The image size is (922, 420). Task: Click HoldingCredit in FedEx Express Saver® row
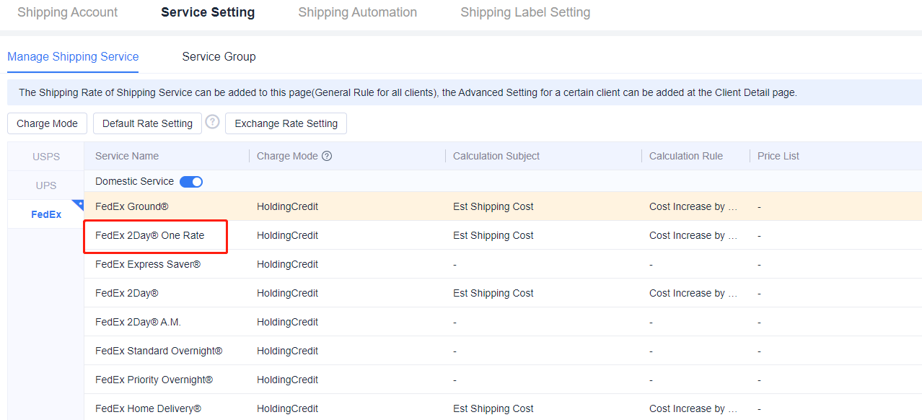tap(287, 264)
